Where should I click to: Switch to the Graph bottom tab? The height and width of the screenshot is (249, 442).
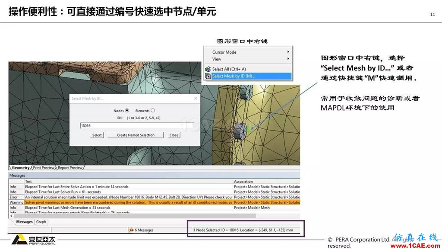(x=41, y=222)
